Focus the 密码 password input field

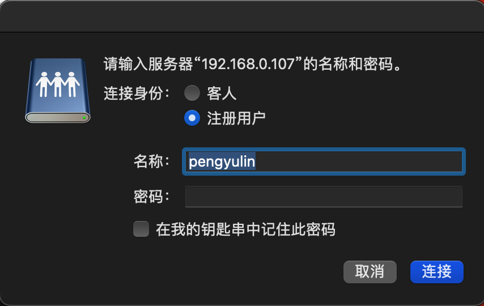(324, 197)
